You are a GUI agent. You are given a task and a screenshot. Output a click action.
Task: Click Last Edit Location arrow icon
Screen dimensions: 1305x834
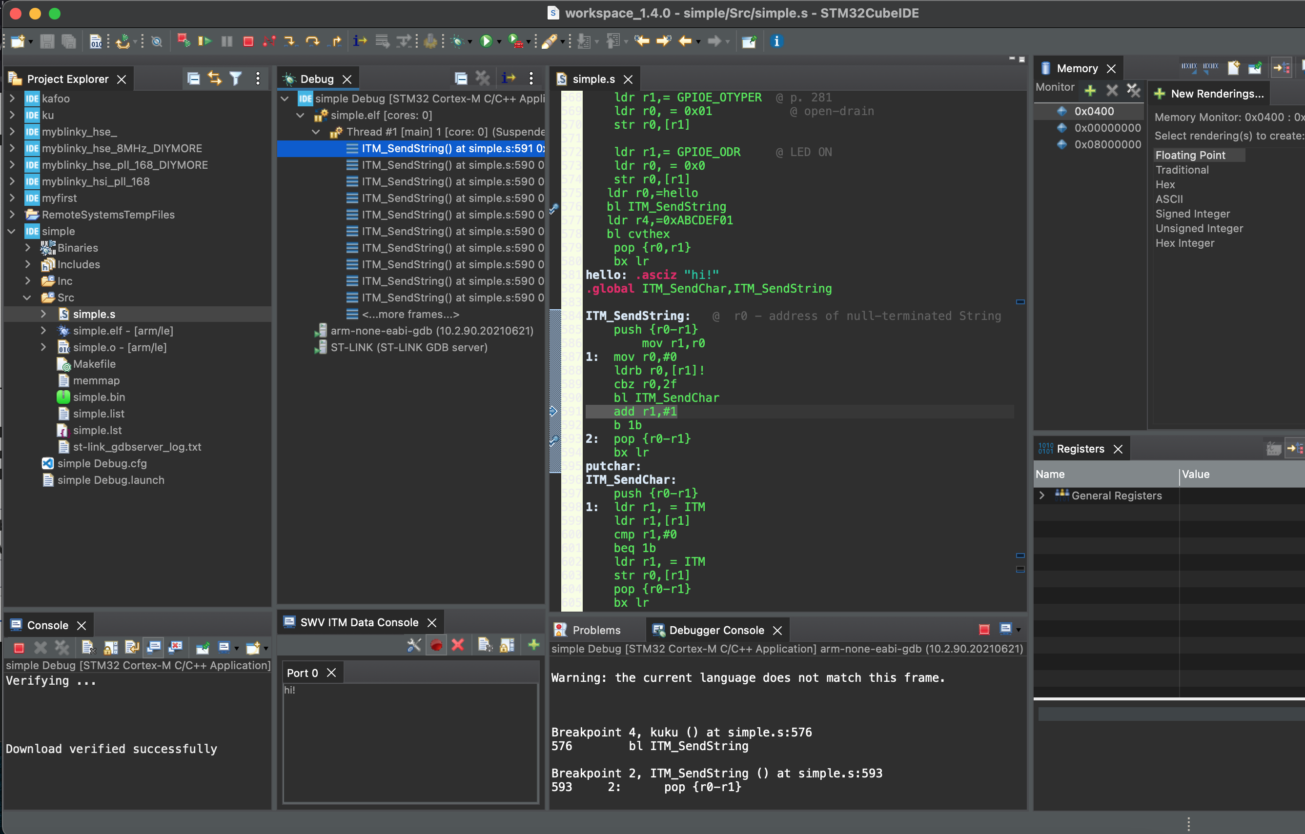(x=642, y=41)
